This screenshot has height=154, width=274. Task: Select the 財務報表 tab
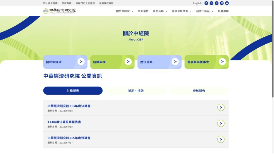73,91
